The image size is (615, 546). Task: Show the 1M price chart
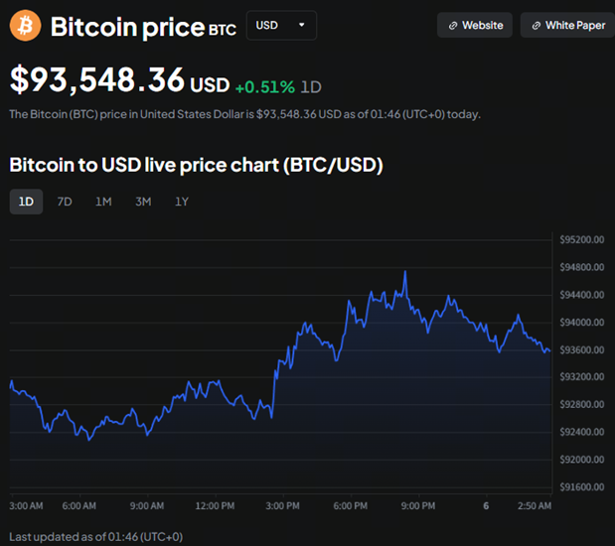[x=103, y=202]
